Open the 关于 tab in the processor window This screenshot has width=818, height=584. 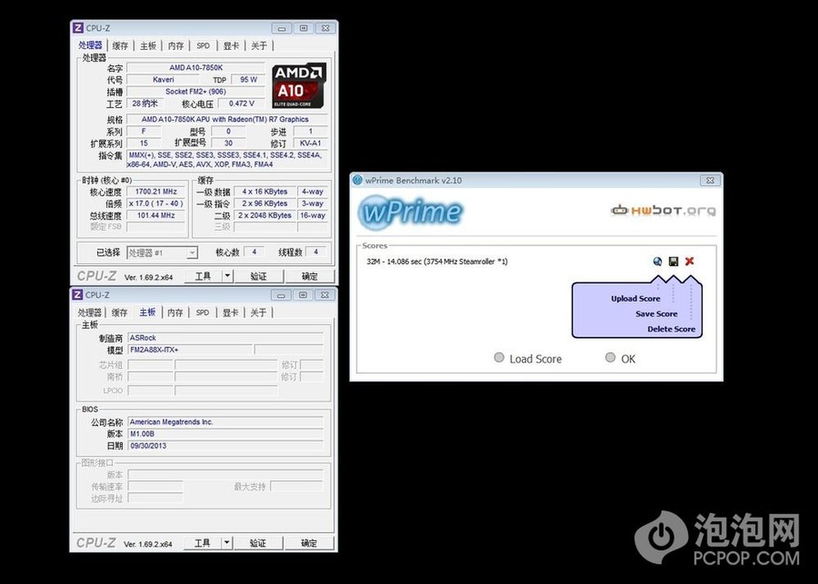(258, 46)
